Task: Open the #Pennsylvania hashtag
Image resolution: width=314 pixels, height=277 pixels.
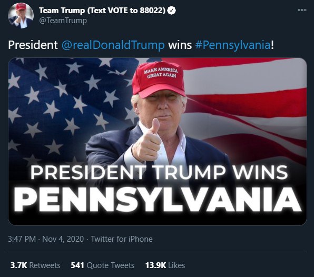Action: [x=233, y=45]
